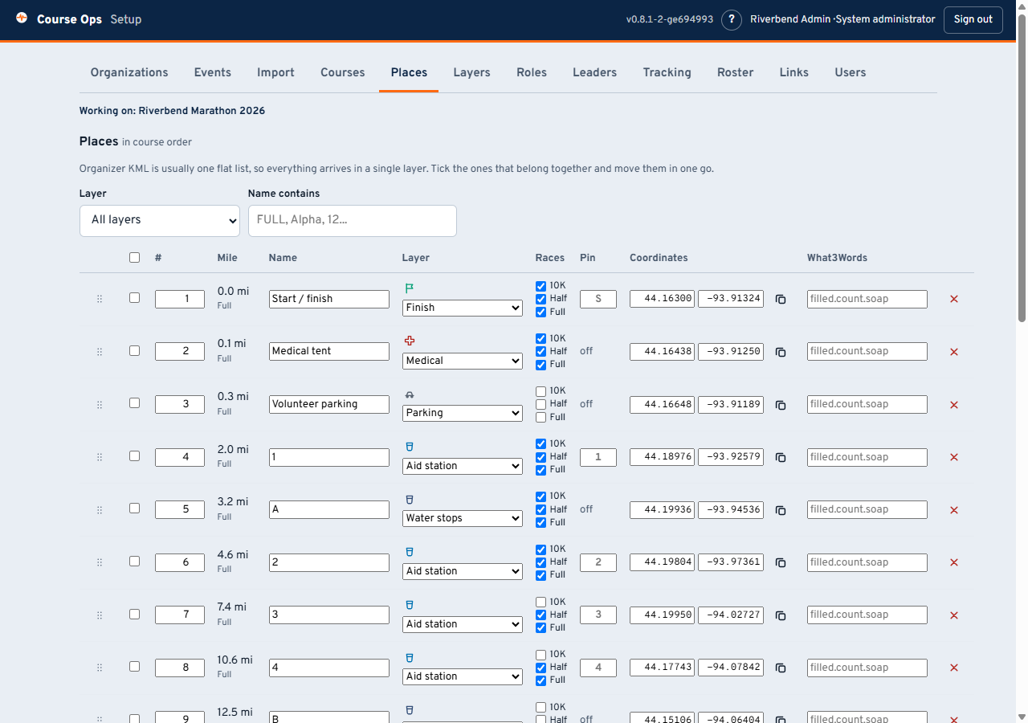Grab the drag handle for Start / finish
This screenshot has height=723, width=1028.
pyautogui.click(x=100, y=299)
